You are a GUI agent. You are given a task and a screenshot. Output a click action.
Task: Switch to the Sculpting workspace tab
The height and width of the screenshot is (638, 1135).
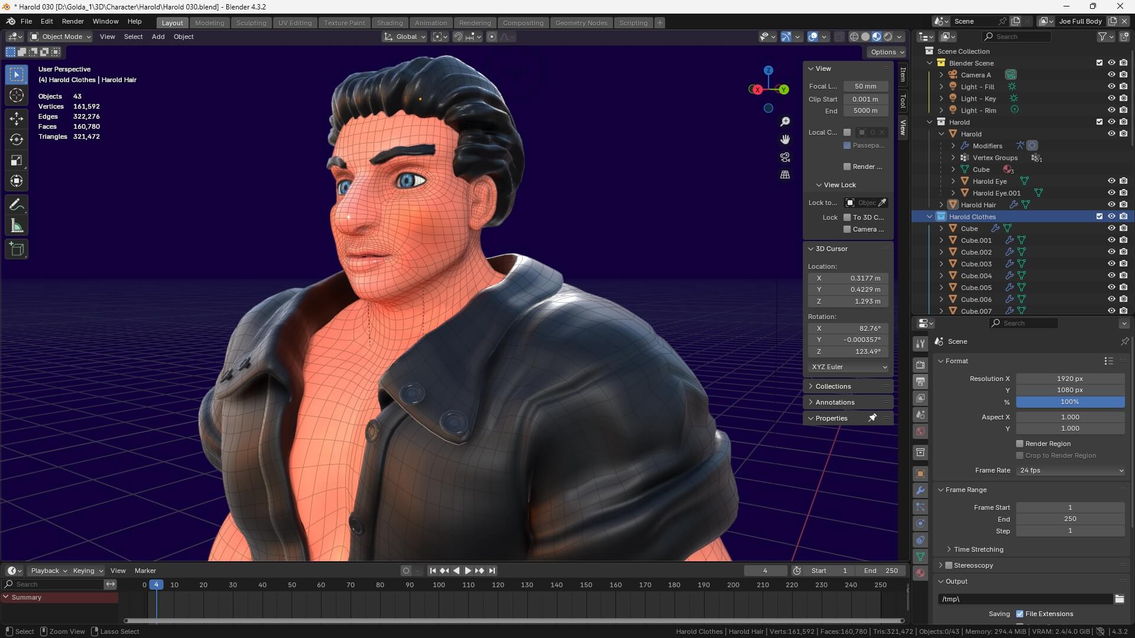pyautogui.click(x=251, y=22)
